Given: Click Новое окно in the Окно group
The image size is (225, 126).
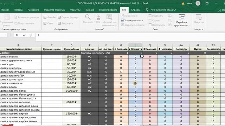Looking at the screenshot, I should [x=129, y=16].
